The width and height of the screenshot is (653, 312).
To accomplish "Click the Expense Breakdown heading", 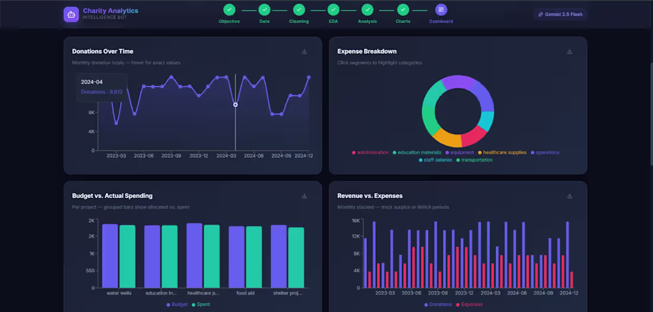I will click(367, 52).
